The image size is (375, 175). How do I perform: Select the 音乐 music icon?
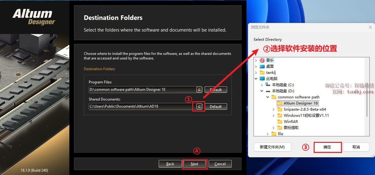pyautogui.click(x=262, y=60)
